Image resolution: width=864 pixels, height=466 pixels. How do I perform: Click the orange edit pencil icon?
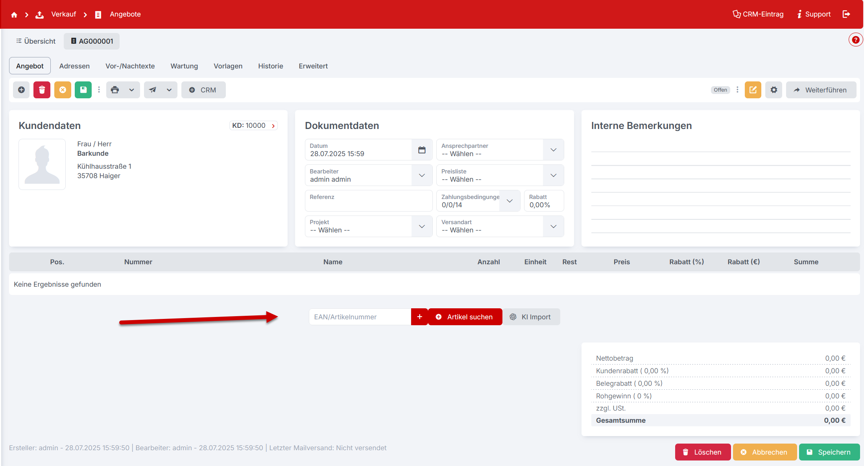click(x=753, y=90)
